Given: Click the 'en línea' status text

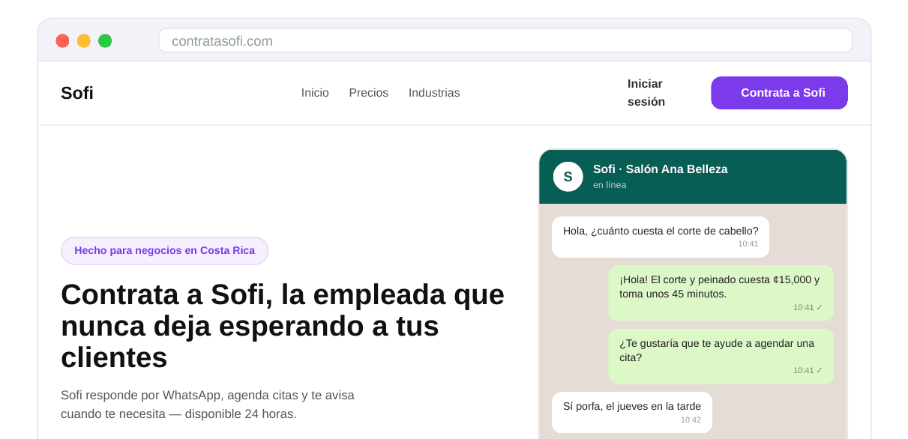Looking at the screenshot, I should [x=610, y=185].
